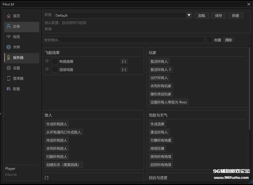Screen dimensions: 253x185
Task: Click the home icon beside 首页
Action: (8, 16)
